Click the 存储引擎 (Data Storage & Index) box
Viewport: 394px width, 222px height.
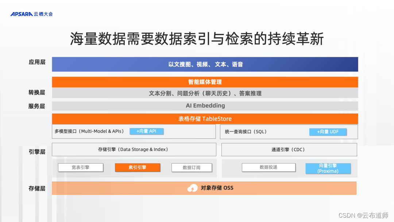(134, 150)
